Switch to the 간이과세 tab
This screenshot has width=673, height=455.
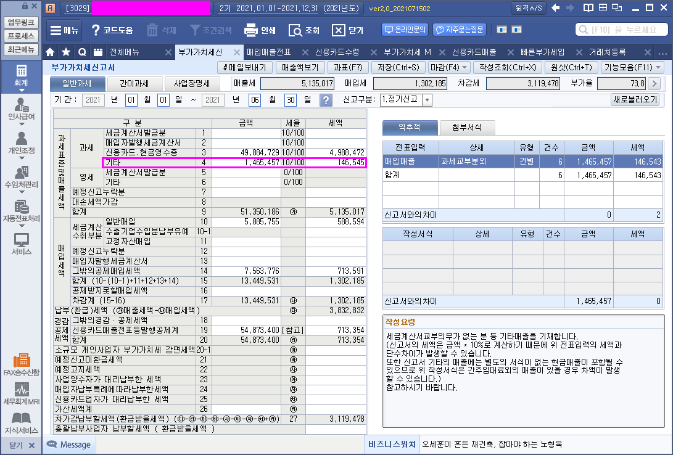point(135,84)
